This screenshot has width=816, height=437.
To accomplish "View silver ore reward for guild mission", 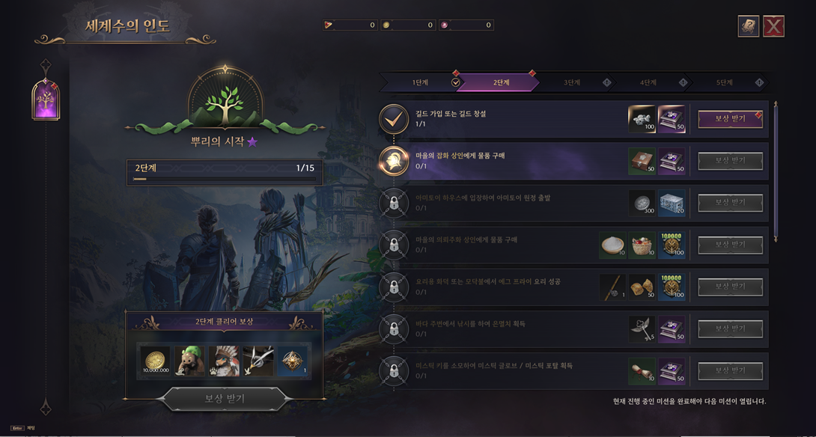I will pos(642,119).
